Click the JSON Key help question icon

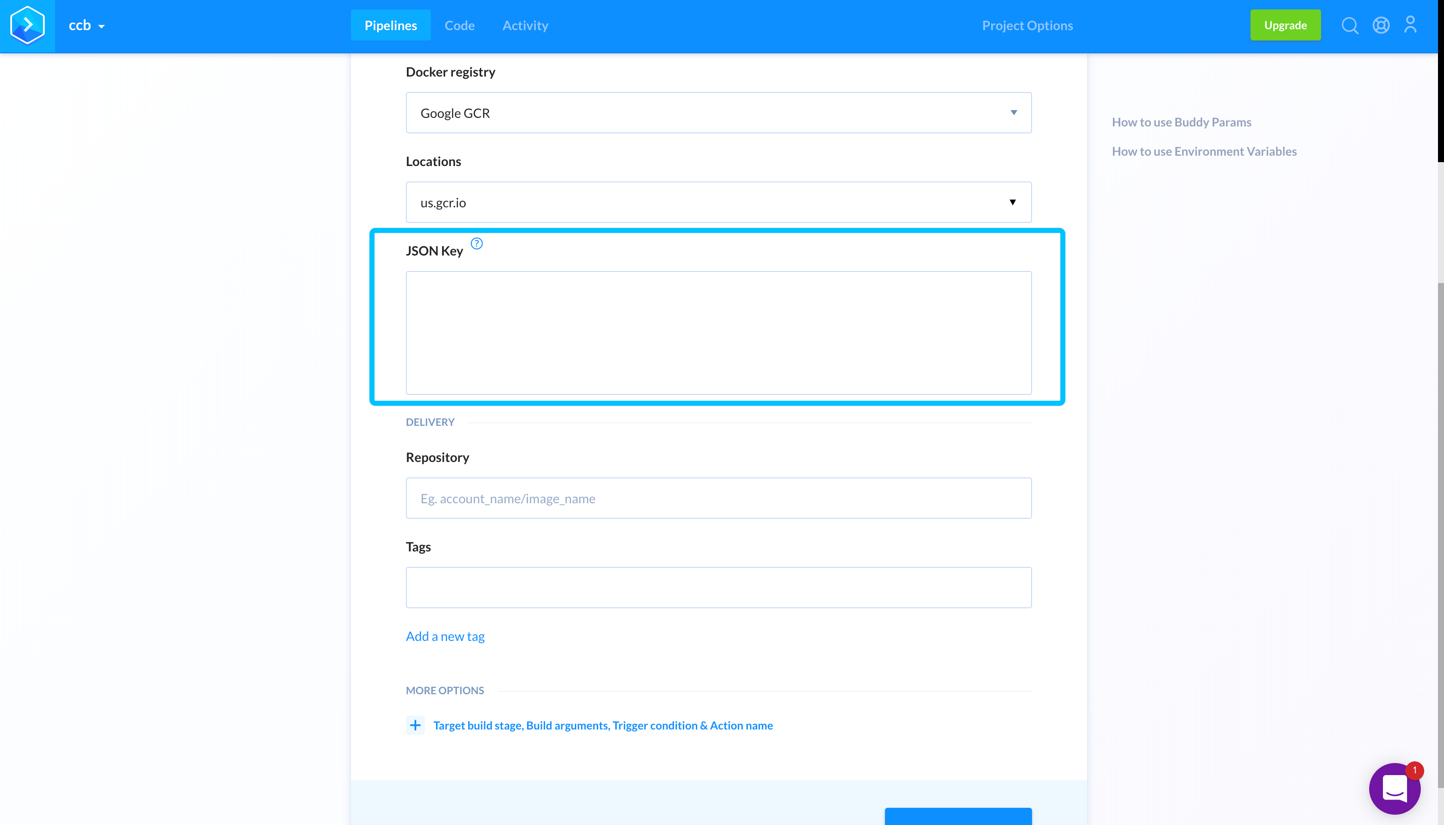[x=477, y=243]
